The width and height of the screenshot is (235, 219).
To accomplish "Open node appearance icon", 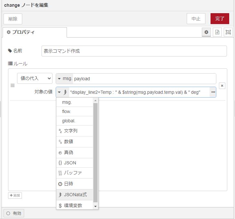I will click(x=228, y=32).
